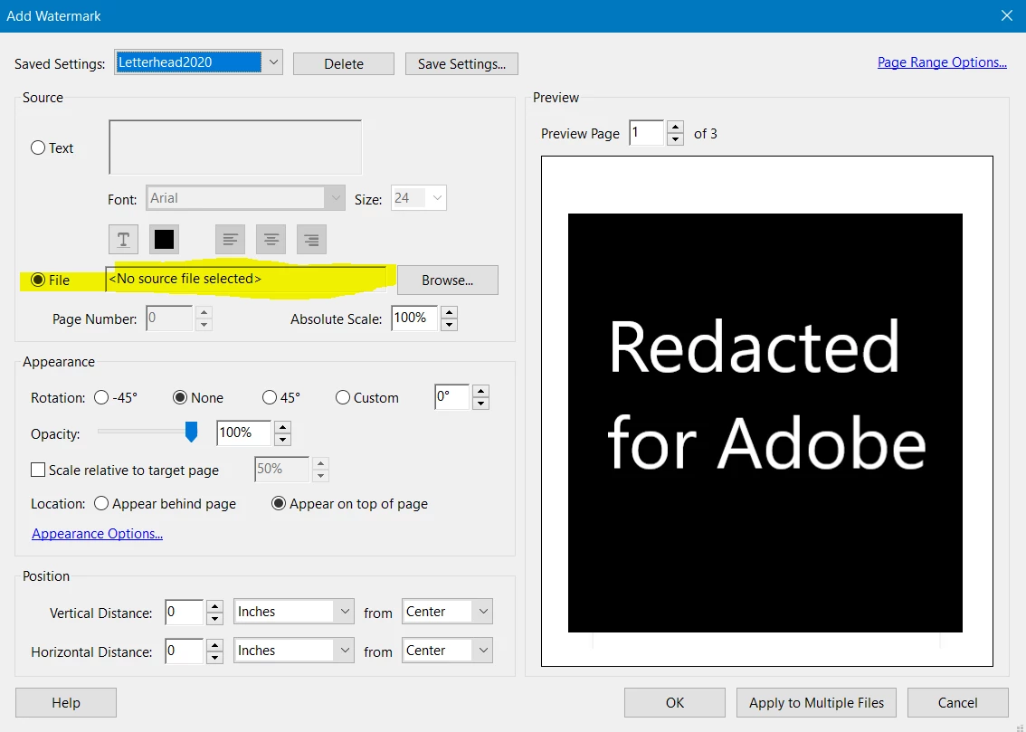Image resolution: width=1026 pixels, height=732 pixels.
Task: Choose None rotation option
Action: pos(180,398)
